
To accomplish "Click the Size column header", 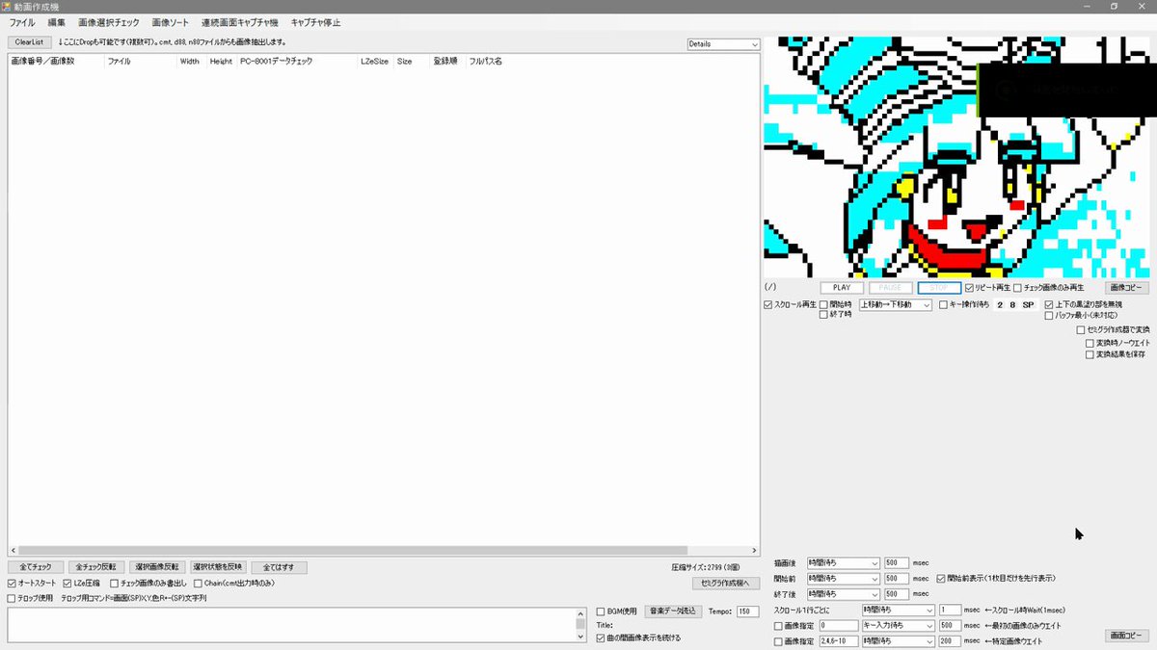I will tap(413, 61).
